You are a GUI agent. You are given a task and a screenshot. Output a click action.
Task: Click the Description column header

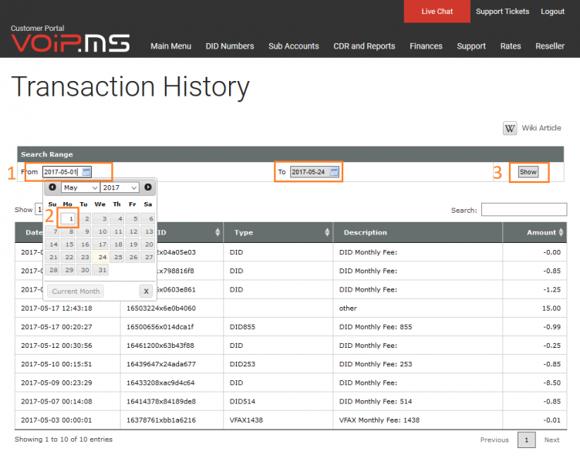[417, 232]
